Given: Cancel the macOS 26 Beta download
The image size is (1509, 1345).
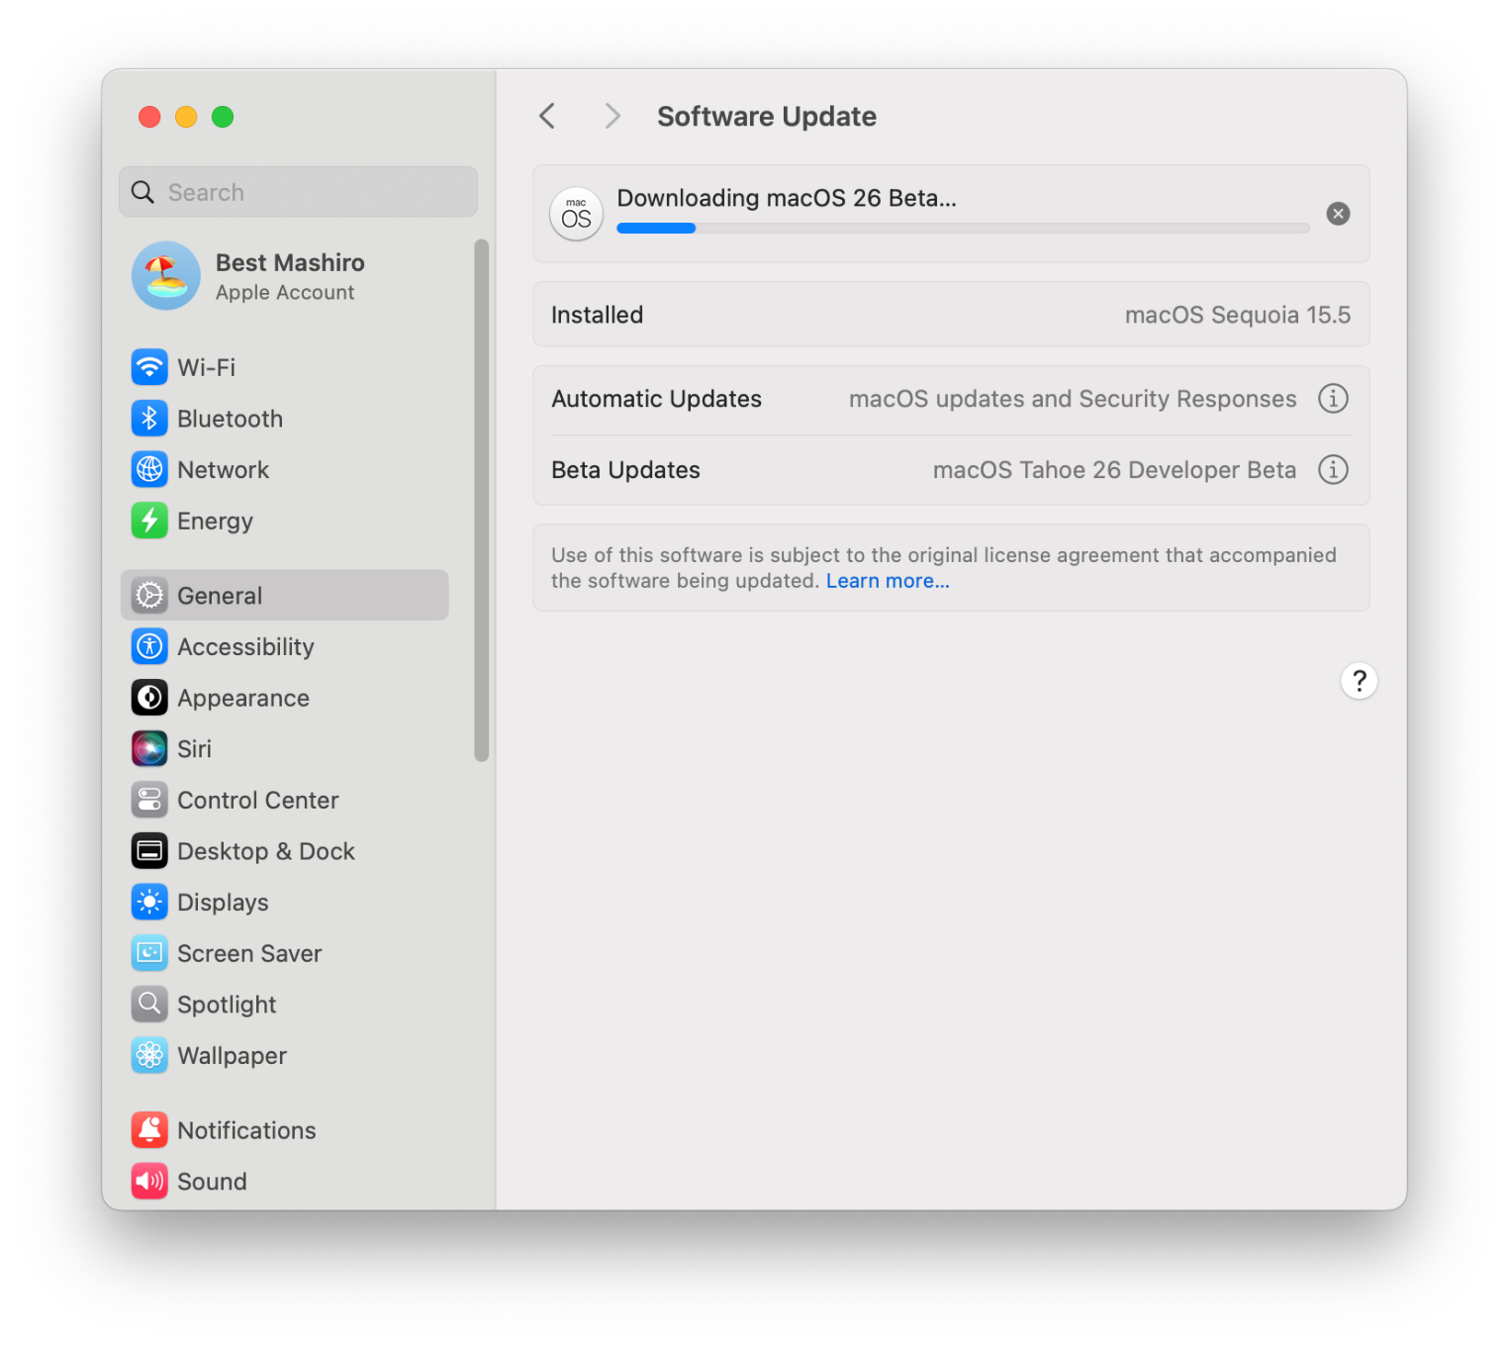Looking at the screenshot, I should point(1338,214).
